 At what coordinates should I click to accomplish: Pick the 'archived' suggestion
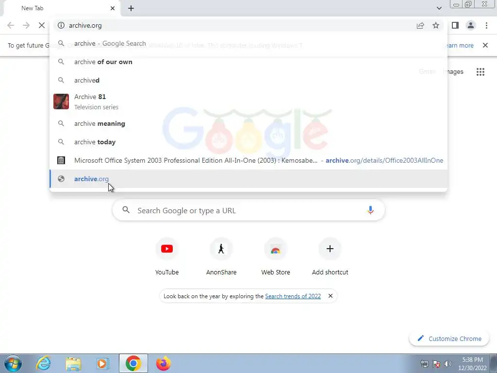coord(248,80)
